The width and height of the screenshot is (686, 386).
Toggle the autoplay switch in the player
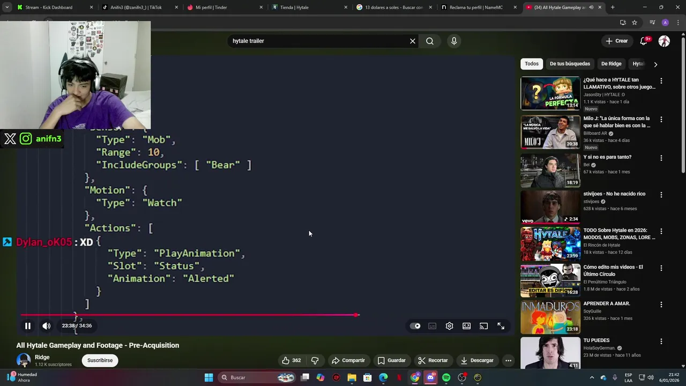coord(415,326)
